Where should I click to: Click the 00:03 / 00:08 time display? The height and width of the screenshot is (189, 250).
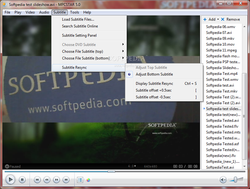pos(185,166)
